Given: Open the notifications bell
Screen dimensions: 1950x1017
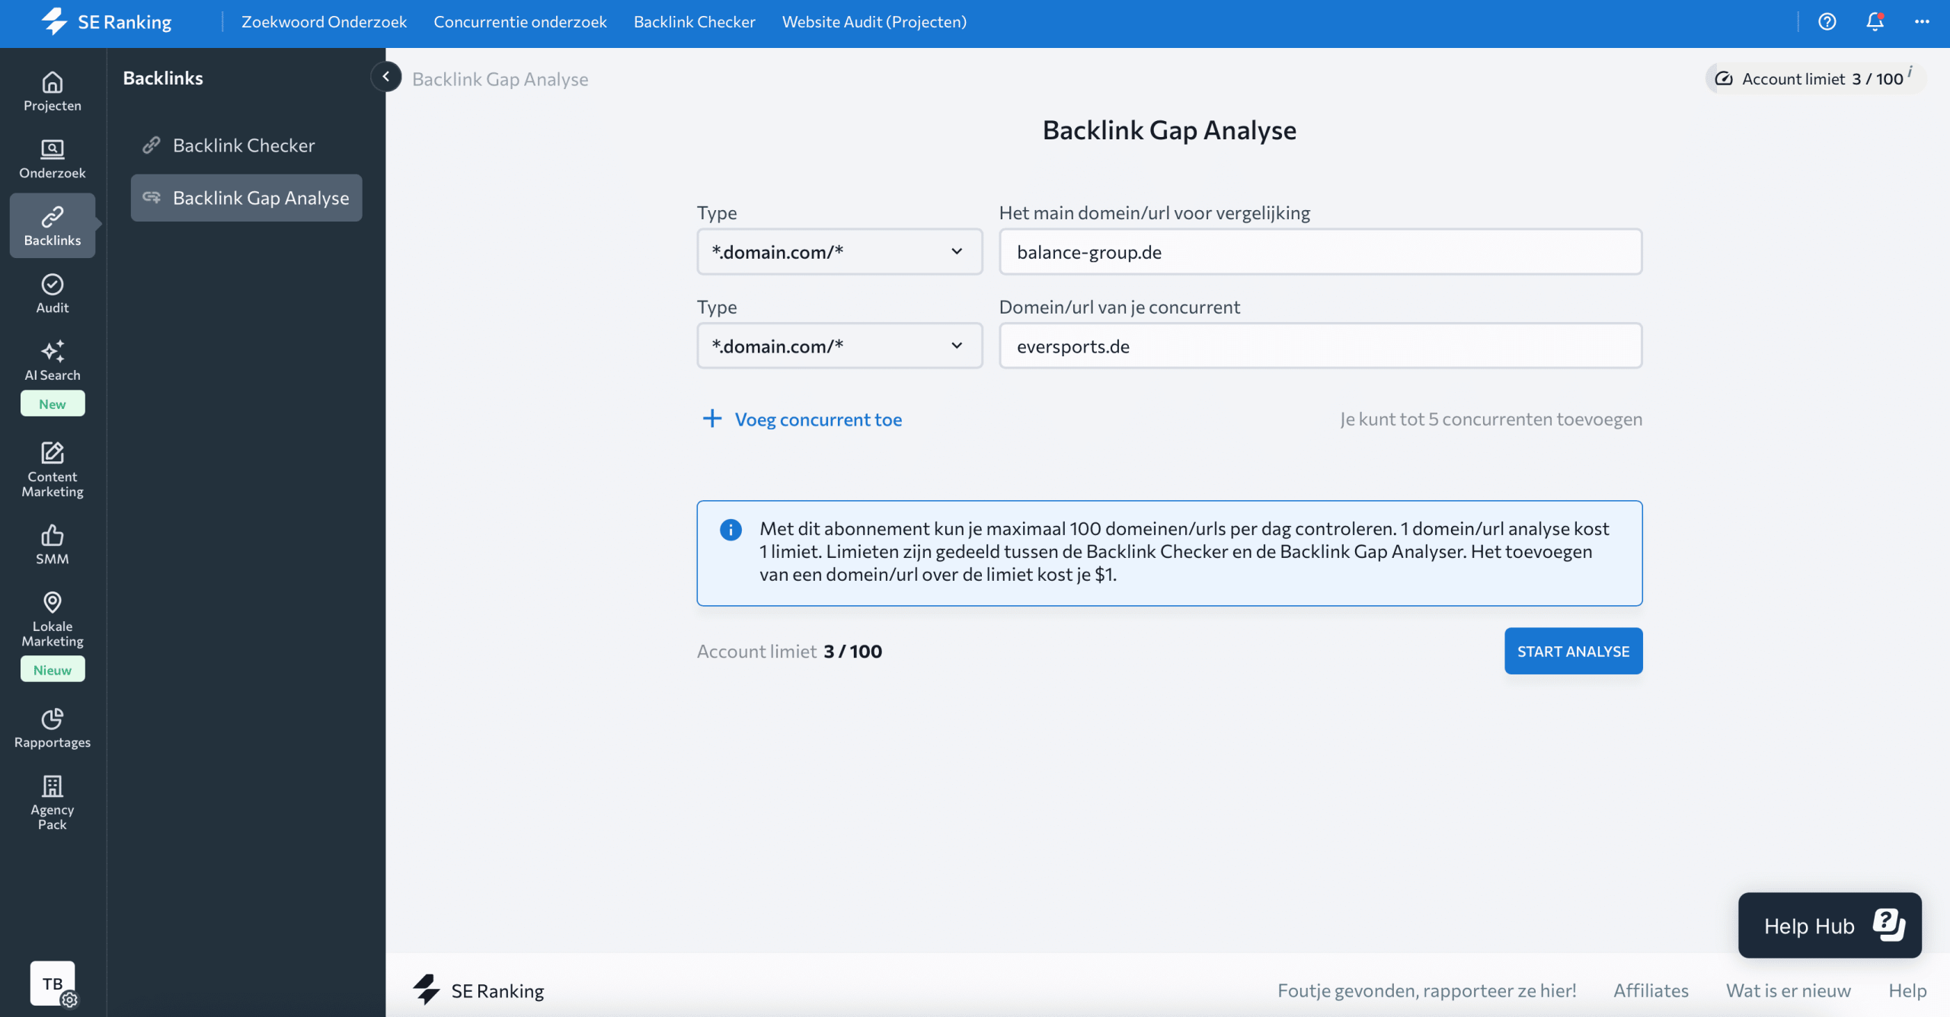Looking at the screenshot, I should [1875, 21].
